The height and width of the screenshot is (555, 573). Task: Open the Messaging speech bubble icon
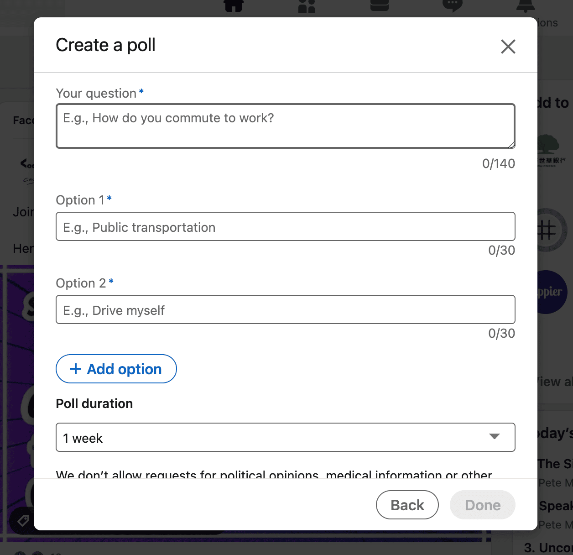point(452,5)
